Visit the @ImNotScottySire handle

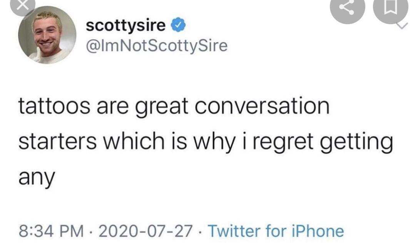click(x=157, y=46)
